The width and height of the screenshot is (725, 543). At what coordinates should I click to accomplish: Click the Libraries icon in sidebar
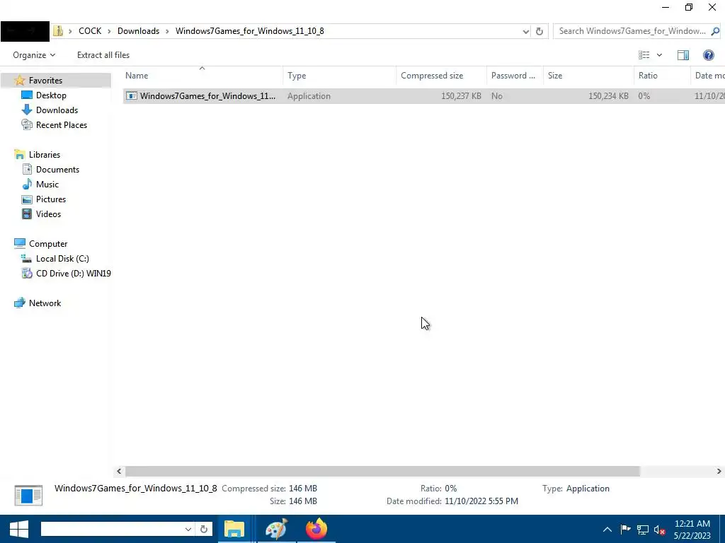click(19, 155)
